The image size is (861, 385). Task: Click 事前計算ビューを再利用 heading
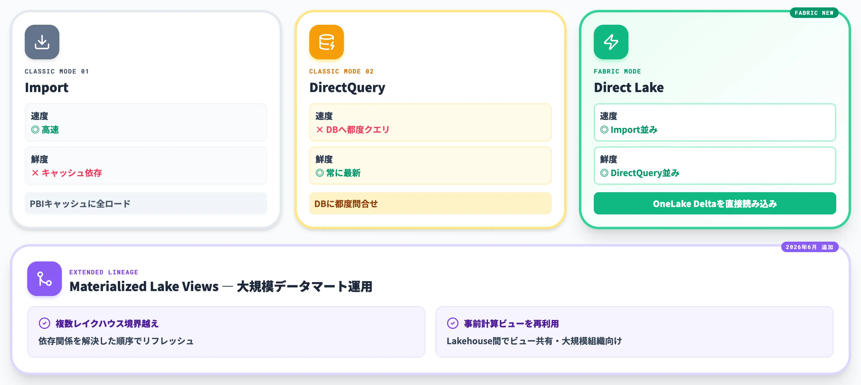(511, 324)
